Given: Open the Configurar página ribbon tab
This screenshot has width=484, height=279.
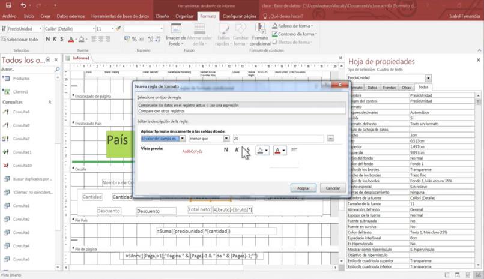Looking at the screenshot, I should point(239,16).
